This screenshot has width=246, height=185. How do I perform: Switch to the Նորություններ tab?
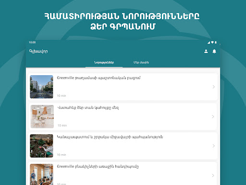(104, 63)
